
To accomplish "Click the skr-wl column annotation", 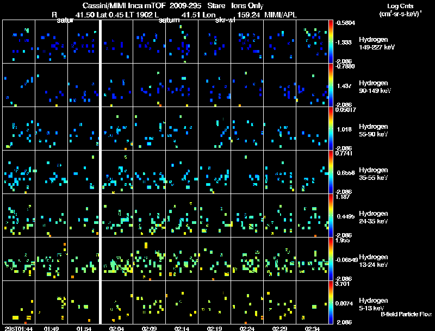I will (x=225, y=20).
